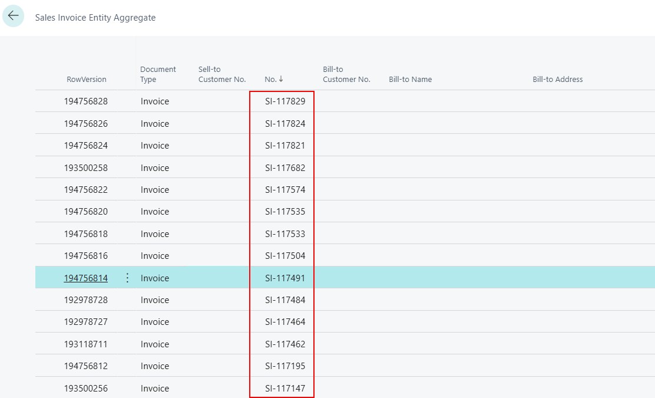Open row options menu for 194756814
This screenshot has width=655, height=398.
coord(127,278)
